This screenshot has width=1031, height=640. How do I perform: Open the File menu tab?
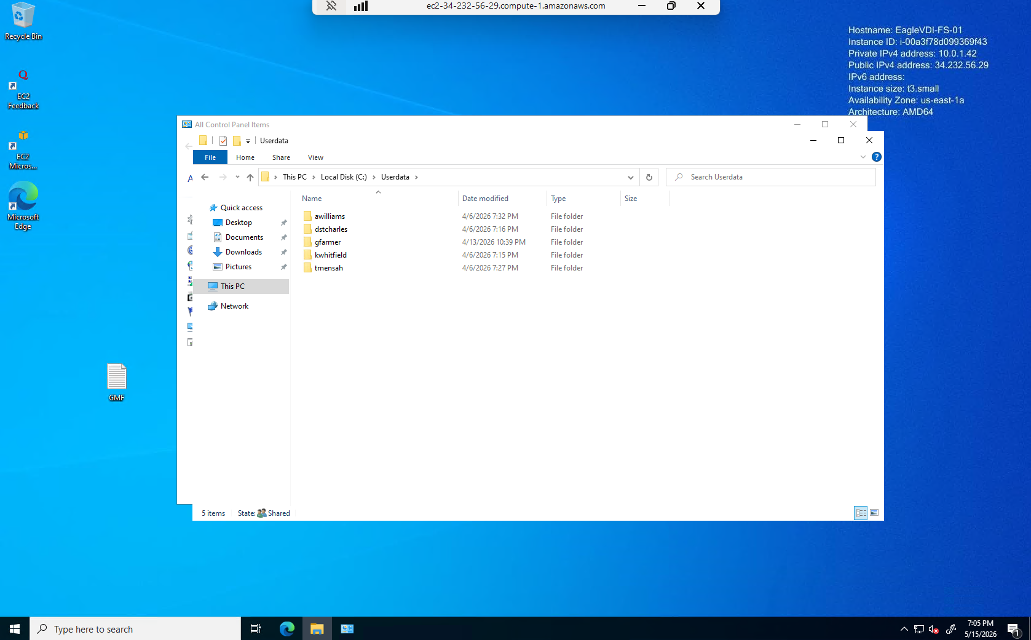click(x=210, y=157)
